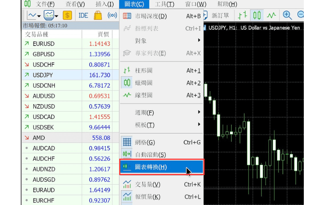Click the 網格 grid icon in menu

pyautogui.click(x=127, y=142)
